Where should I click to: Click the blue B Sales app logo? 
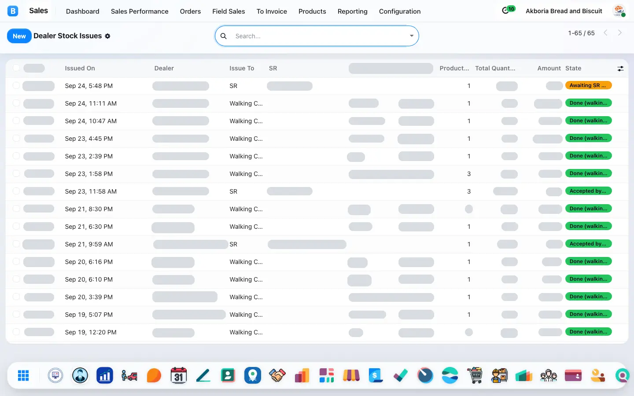click(x=13, y=11)
